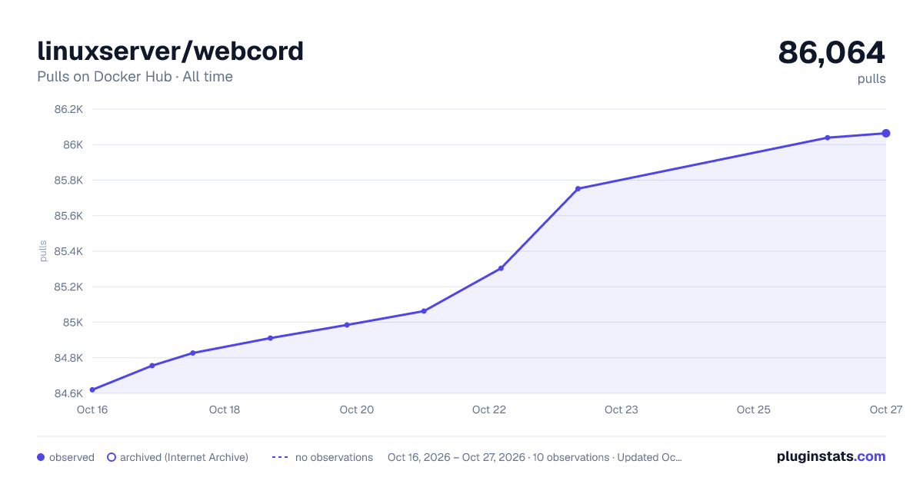923x484 pixels.
Task: Click the 84.8K y-axis label
Action: click(x=68, y=358)
